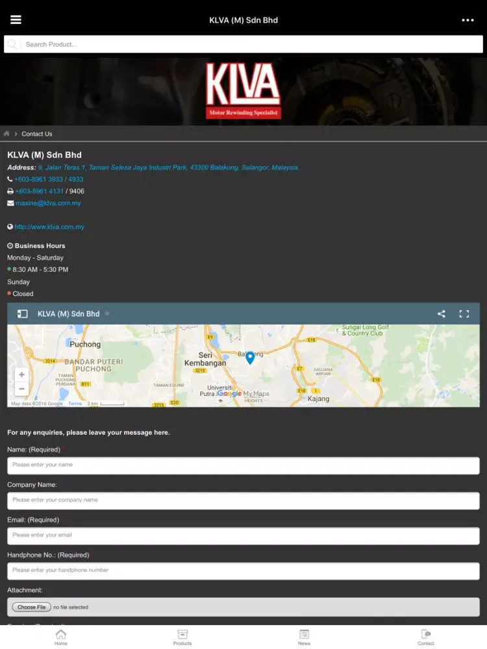The width and height of the screenshot is (487, 649).
Task: Go to Home tab in bottom bar
Action: coord(61,637)
